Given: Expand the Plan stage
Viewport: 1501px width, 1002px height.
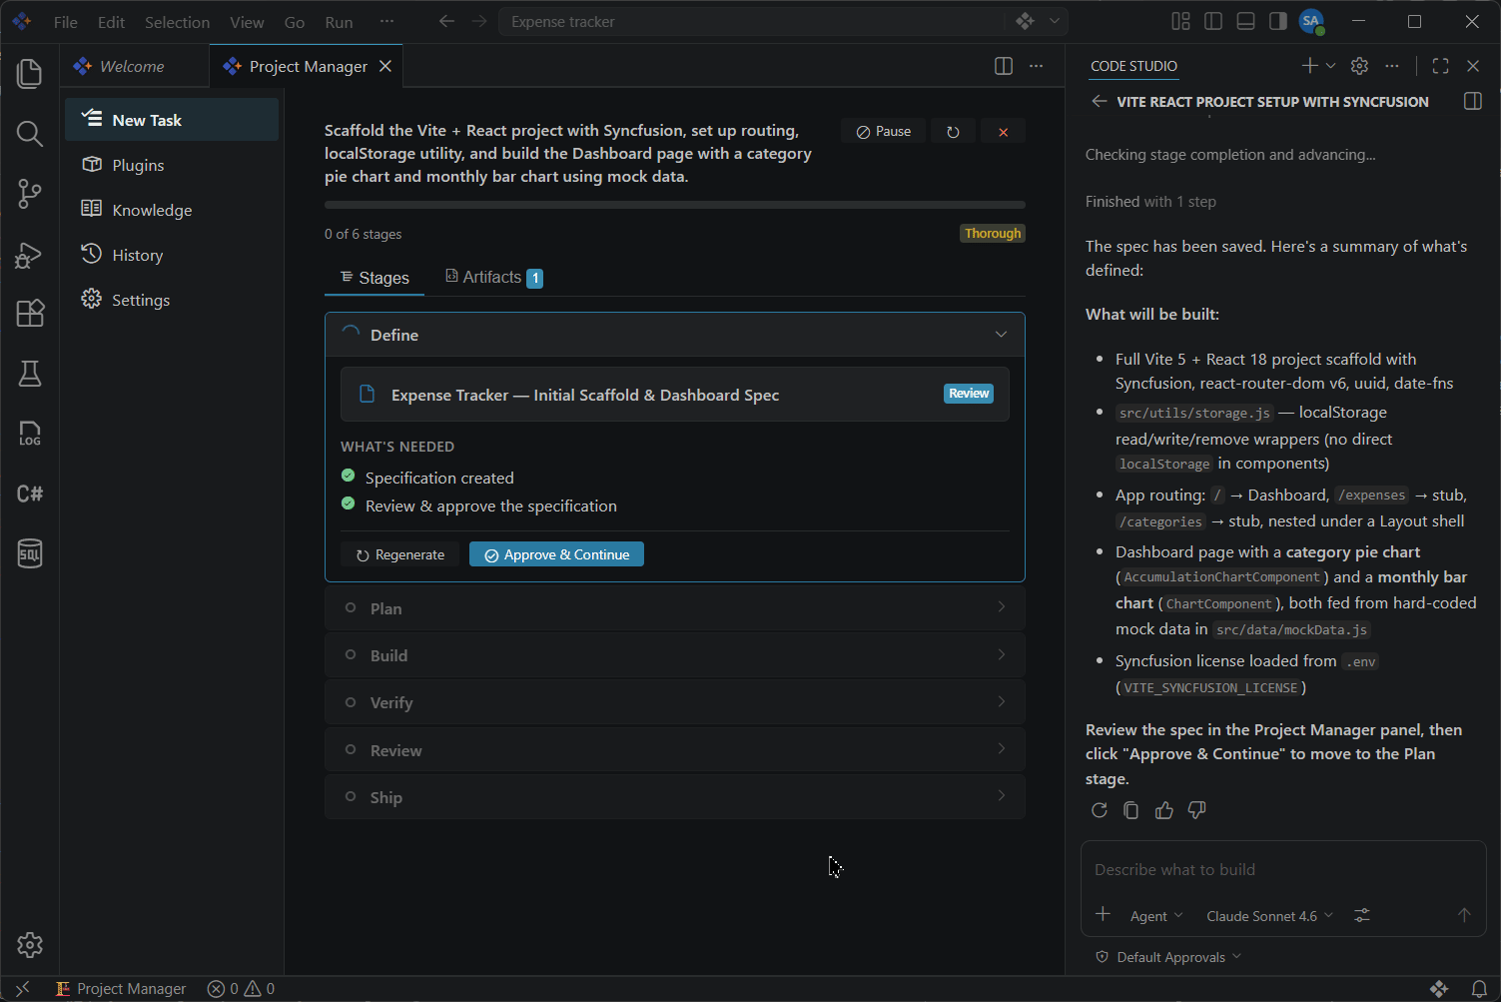Looking at the screenshot, I should [x=675, y=607].
